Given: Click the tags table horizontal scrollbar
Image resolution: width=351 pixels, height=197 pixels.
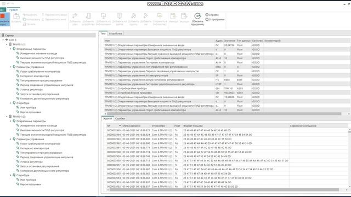Looking at the screenshot, I should [224, 114].
